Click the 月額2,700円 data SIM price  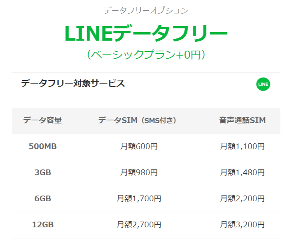pos(139,225)
